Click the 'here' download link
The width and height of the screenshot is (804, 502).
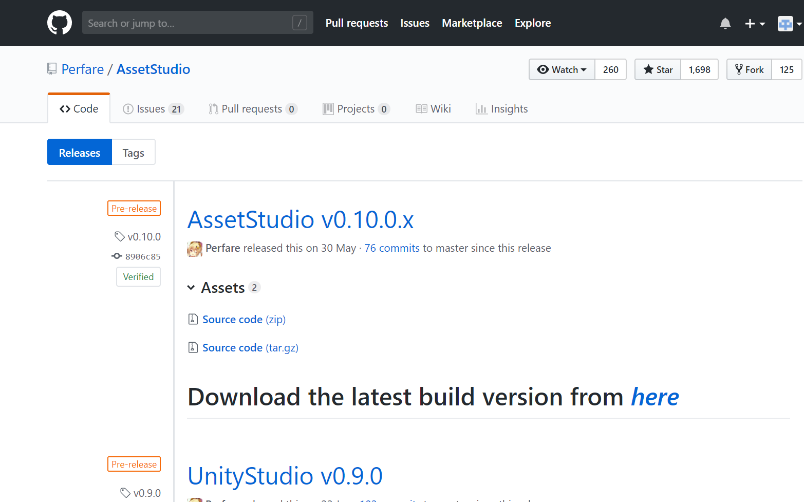coord(655,397)
